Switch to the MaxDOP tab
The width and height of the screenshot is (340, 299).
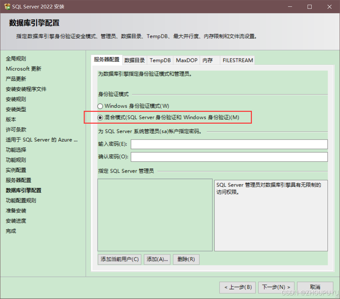click(x=186, y=60)
